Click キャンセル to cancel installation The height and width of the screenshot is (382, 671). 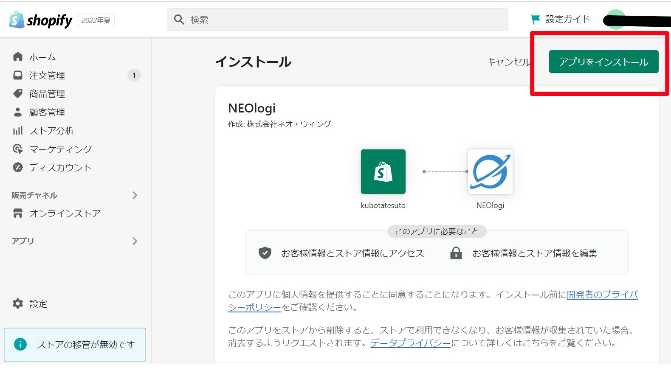point(508,62)
